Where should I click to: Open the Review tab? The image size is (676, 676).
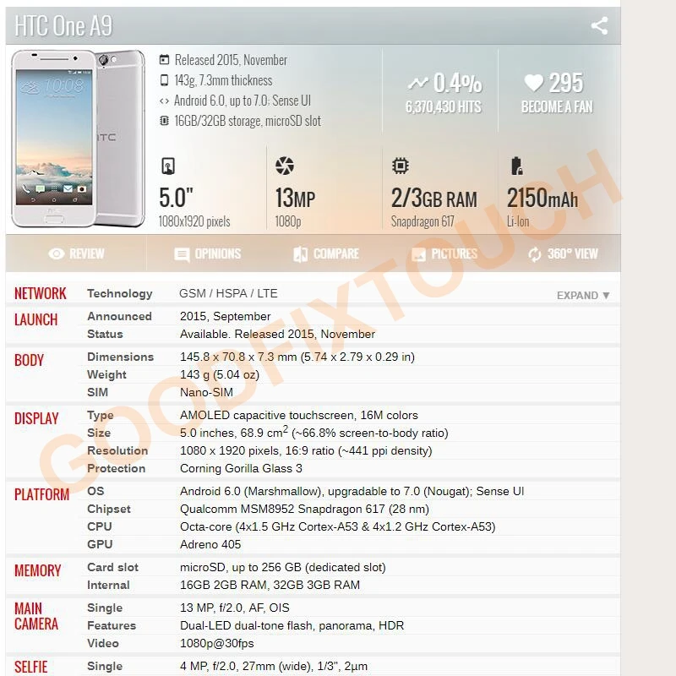(76, 253)
